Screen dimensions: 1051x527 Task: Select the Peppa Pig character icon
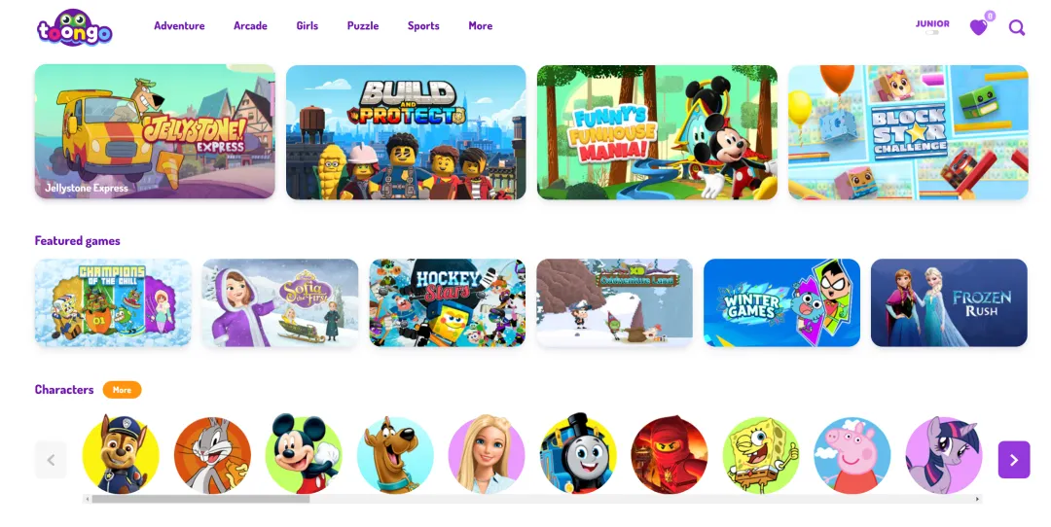pos(852,455)
